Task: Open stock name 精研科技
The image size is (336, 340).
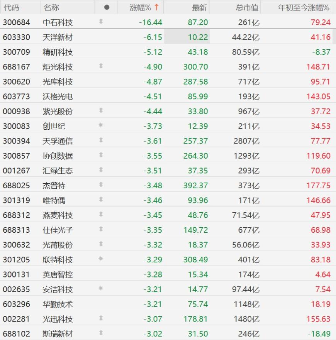Action: tap(58, 52)
